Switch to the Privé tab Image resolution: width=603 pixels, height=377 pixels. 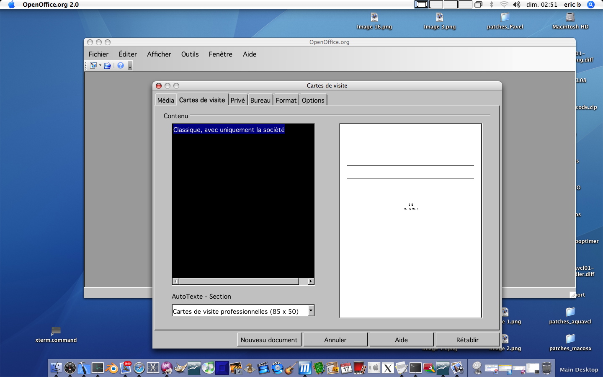click(238, 100)
